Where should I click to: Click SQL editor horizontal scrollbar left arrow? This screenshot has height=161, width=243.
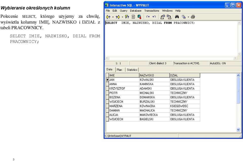[x=107, y=58]
